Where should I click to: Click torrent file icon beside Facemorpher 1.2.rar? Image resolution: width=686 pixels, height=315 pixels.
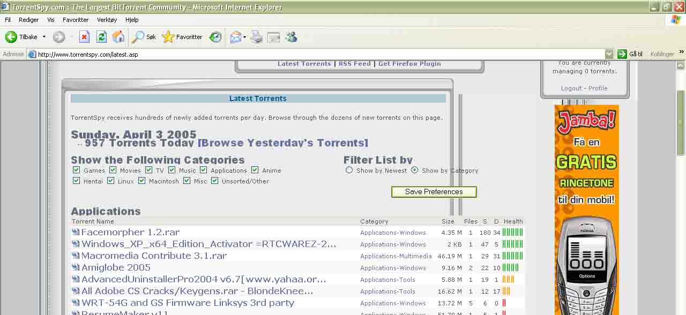click(x=76, y=232)
